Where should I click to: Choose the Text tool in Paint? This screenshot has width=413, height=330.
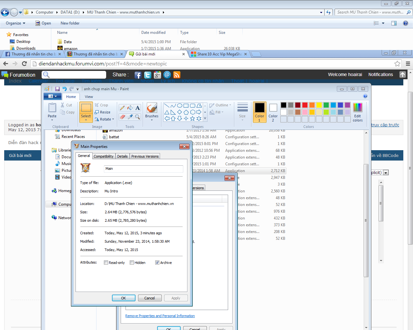(138, 108)
